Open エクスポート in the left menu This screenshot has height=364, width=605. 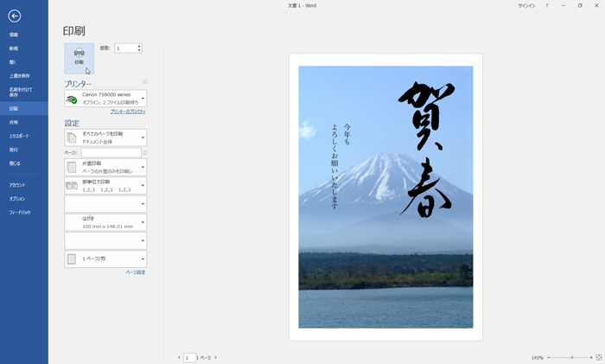pyautogui.click(x=19, y=136)
